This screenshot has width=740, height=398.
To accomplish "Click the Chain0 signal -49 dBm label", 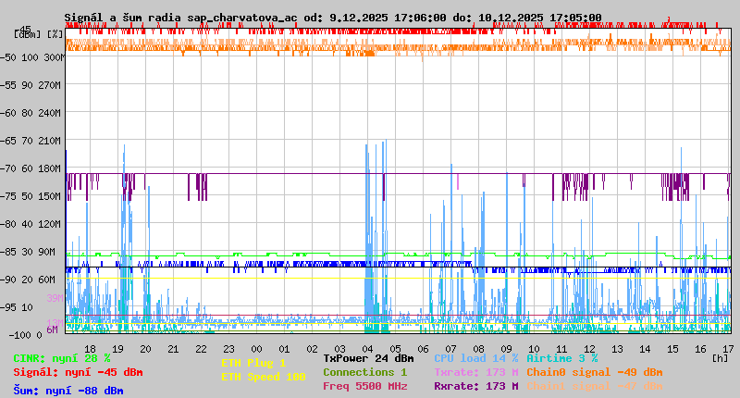I will [x=595, y=372].
